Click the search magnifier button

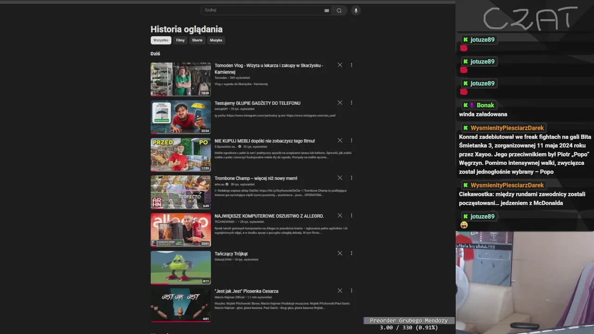click(339, 11)
